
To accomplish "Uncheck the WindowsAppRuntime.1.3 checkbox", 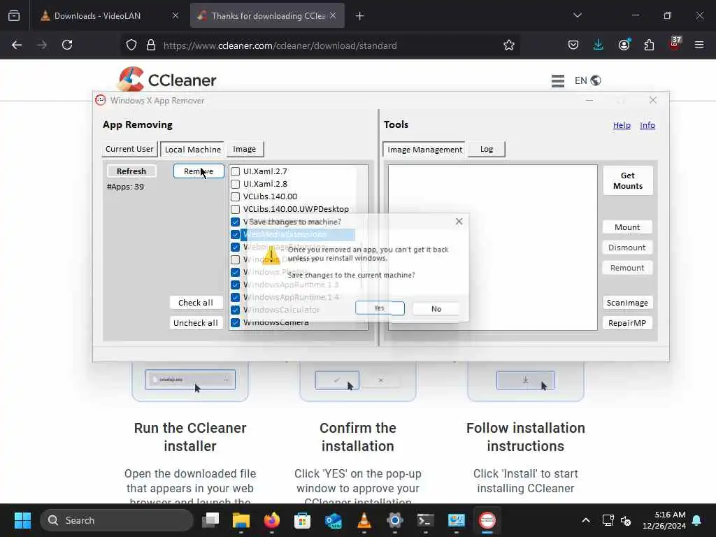I will coord(235,285).
